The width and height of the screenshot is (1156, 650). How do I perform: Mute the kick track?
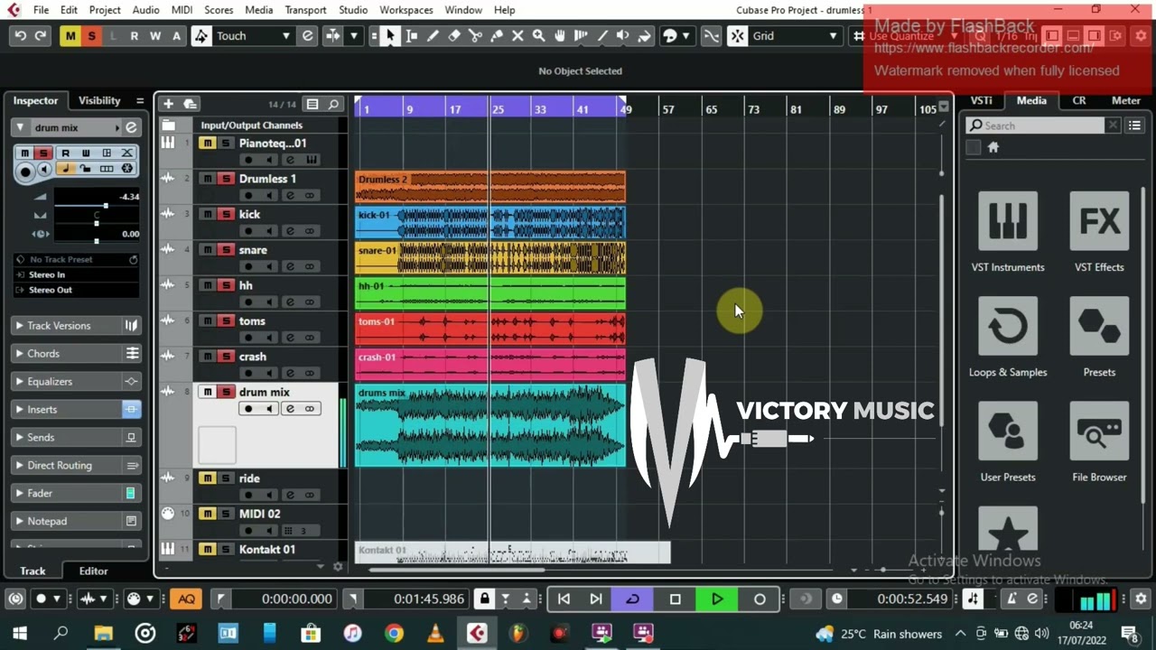click(x=208, y=214)
